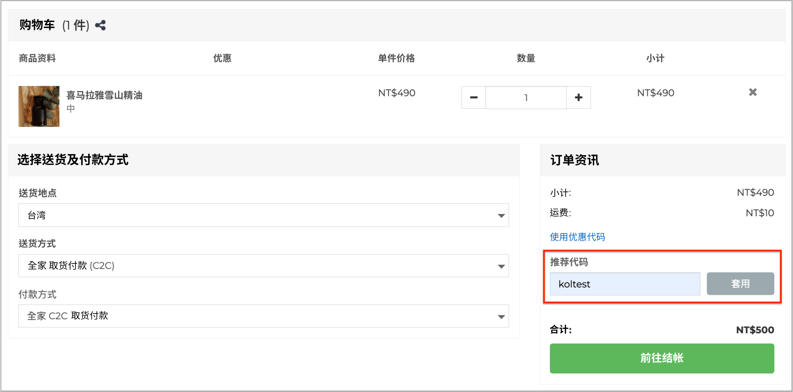
Task: Click the 选择送货及付款方式 heading
Action: pyautogui.click(x=73, y=160)
